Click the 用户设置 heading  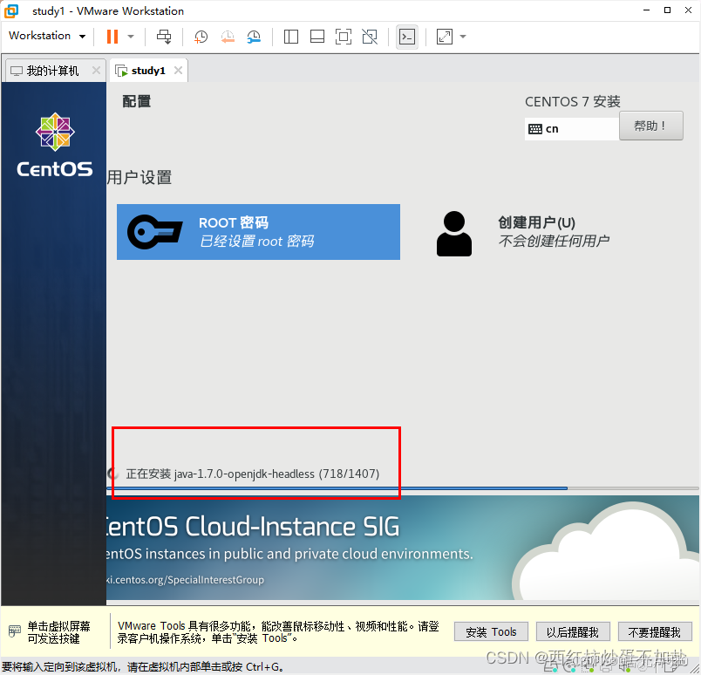click(x=140, y=178)
